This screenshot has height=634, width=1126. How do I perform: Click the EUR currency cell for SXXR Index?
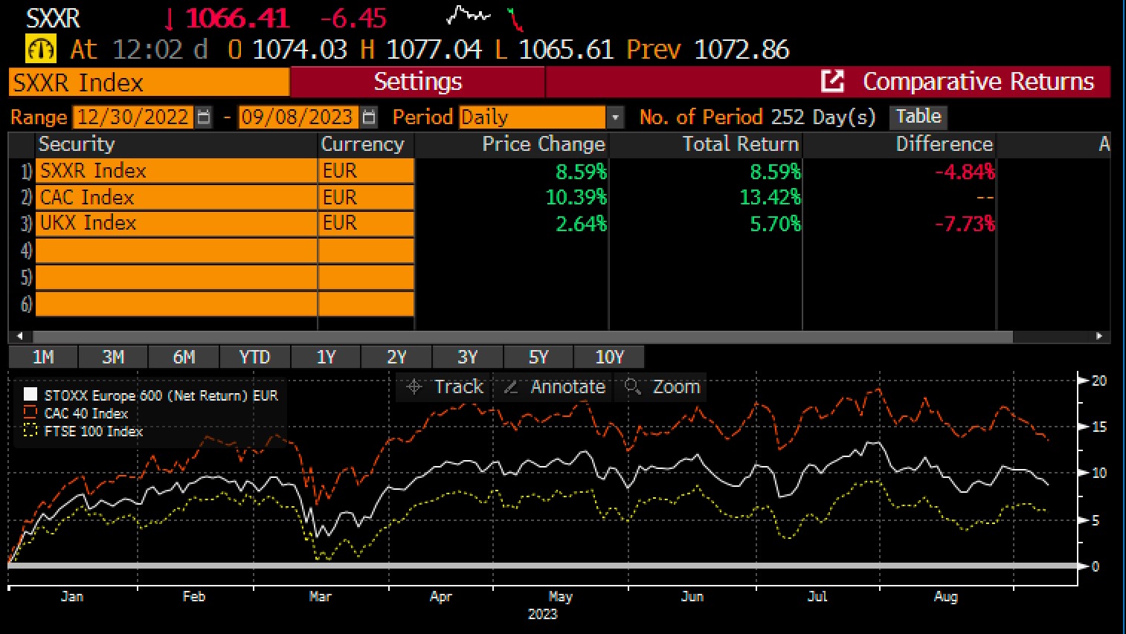coord(366,171)
